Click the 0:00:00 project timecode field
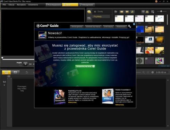 tap(161, 72)
